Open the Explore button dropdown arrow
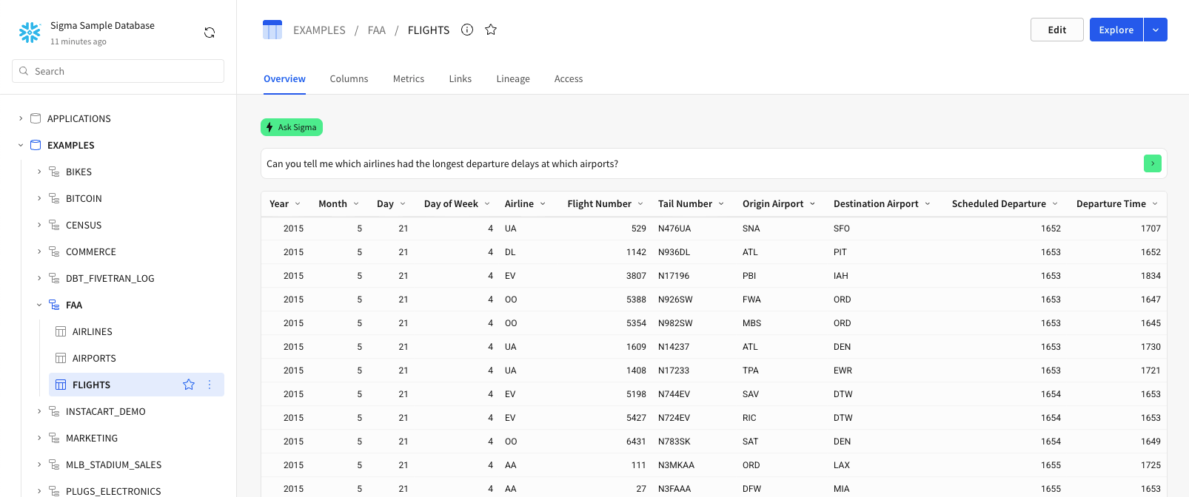Image resolution: width=1189 pixels, height=497 pixels. pos(1156,30)
